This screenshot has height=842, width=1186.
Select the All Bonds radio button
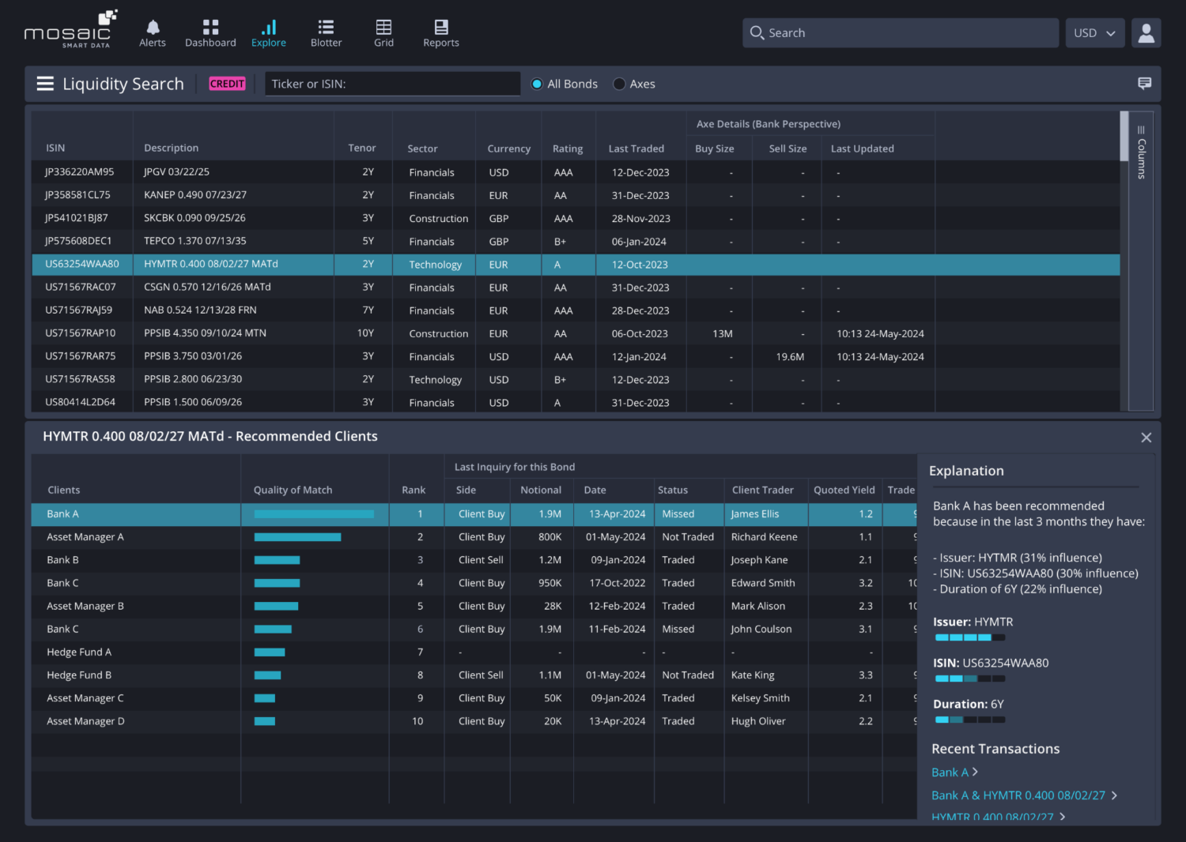click(538, 84)
